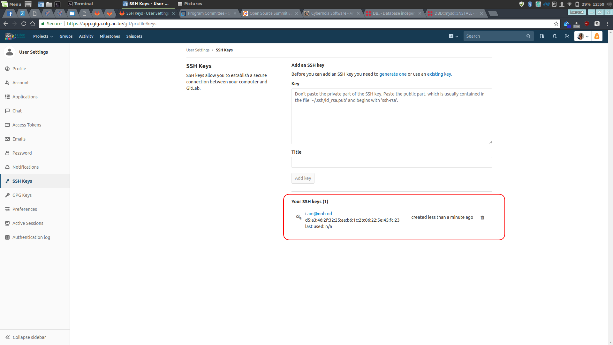Viewport: 613px width, 345px height.
Task: Click the volume icon in the system tray
Action: tap(609, 4)
